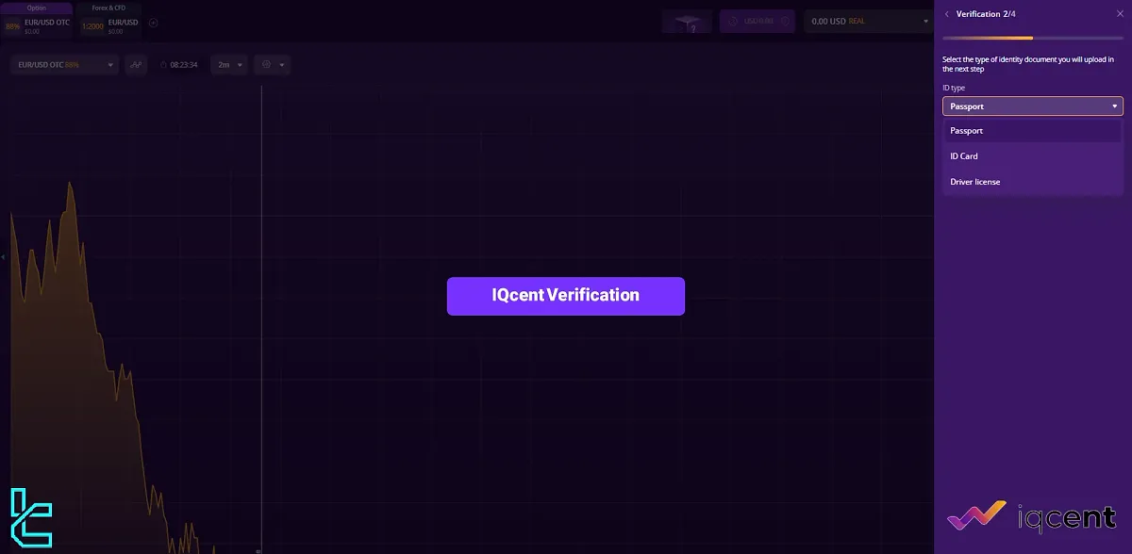Select Passport as the ID type
The height and width of the screenshot is (554, 1132).
[966, 130]
